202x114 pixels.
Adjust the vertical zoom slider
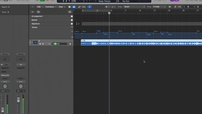pos(188,7)
